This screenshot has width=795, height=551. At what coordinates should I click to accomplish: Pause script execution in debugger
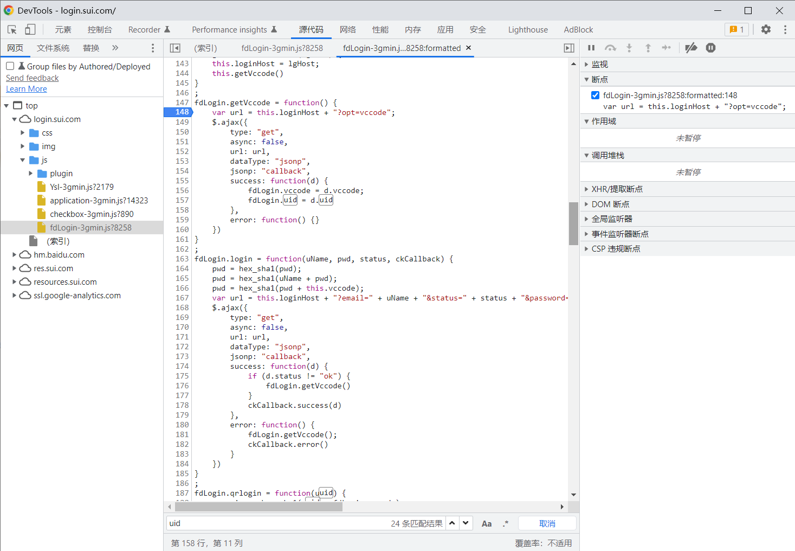tap(591, 48)
